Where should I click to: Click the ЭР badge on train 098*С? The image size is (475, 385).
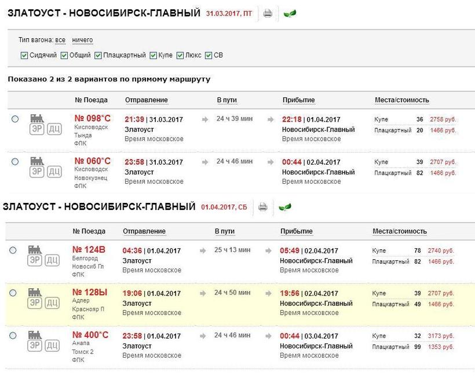coord(37,129)
